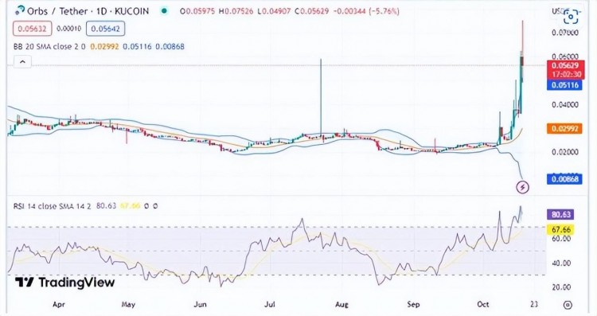Click the orange 0.02992 basis label
This screenshot has height=316, width=597.
564,128
